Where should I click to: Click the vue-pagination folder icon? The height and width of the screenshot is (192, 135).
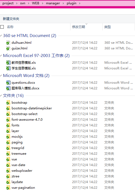pyautogui.click(x=8, y=188)
